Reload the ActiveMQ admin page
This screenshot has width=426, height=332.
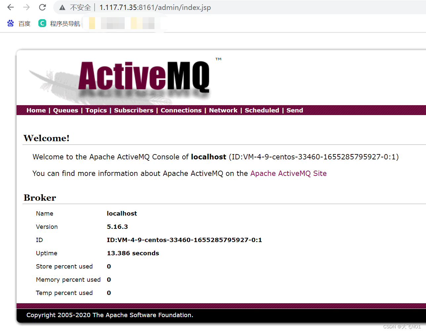[x=42, y=7]
